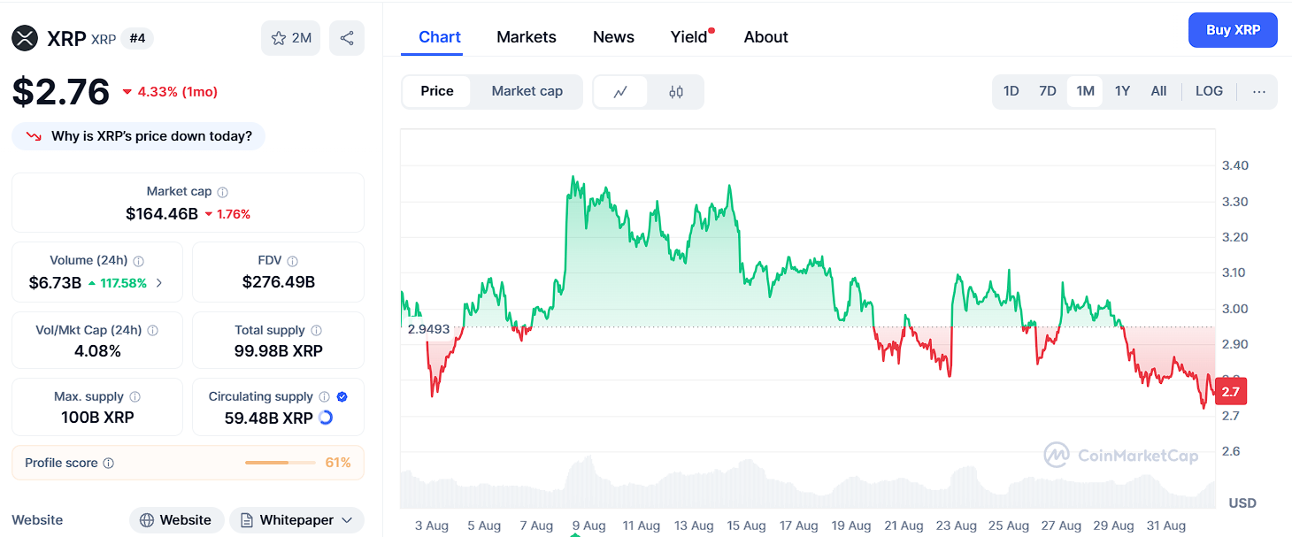This screenshot has height=537, width=1292.
Task: Click the FDV info icon
Action: pos(293,261)
